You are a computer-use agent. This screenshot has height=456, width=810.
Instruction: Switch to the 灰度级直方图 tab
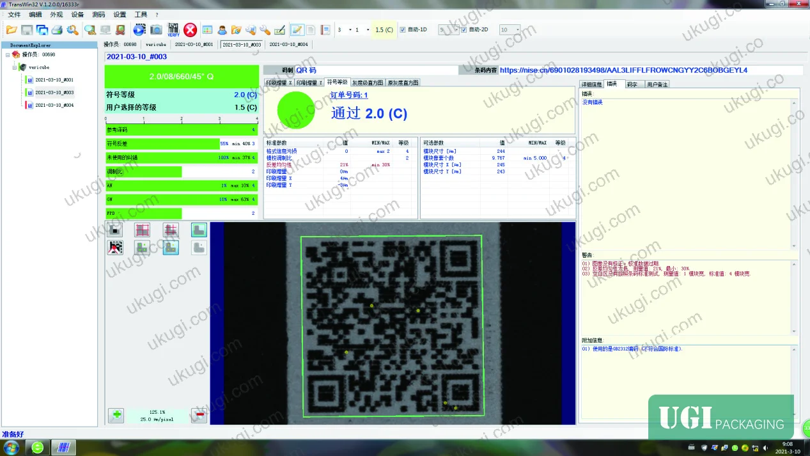pos(368,83)
